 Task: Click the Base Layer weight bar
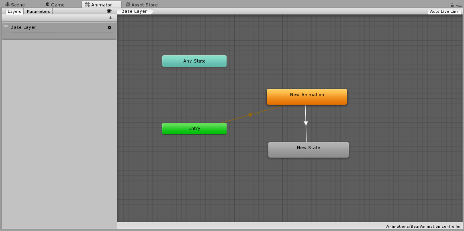[61, 33]
